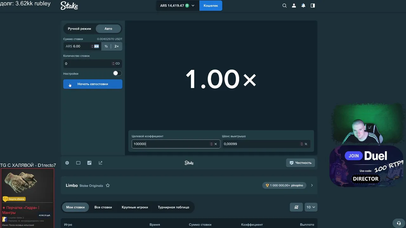Screen dimensions: 406x228
Task: Click the bet amount stepper arrows
Action: click(x=92, y=46)
